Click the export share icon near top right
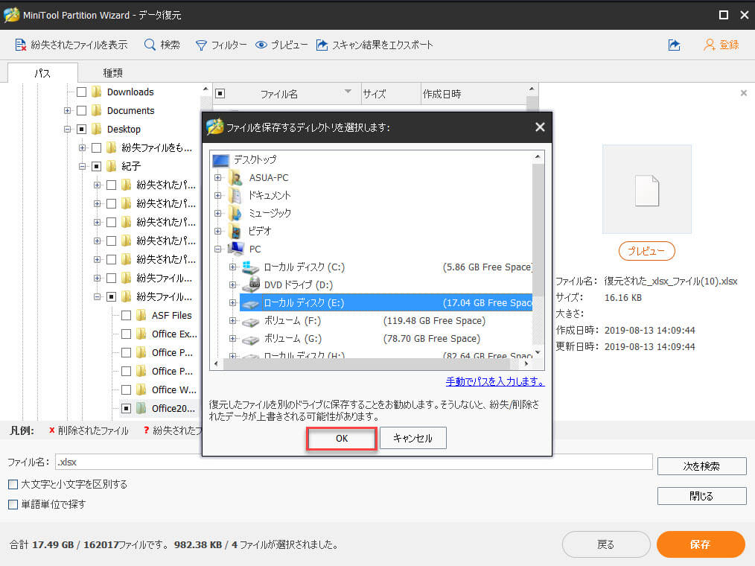Viewport: 755px width, 566px height. (674, 45)
